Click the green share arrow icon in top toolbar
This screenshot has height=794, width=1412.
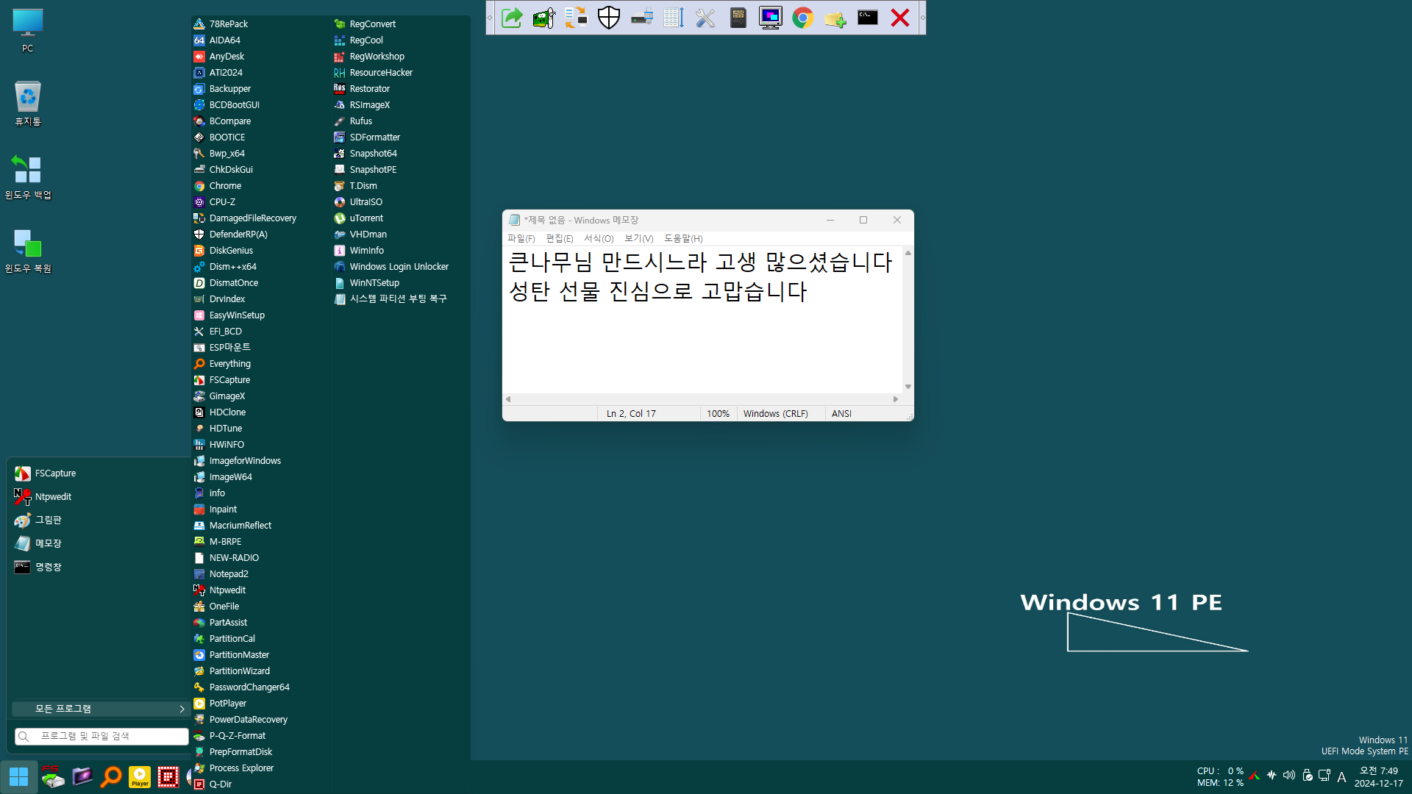511,18
